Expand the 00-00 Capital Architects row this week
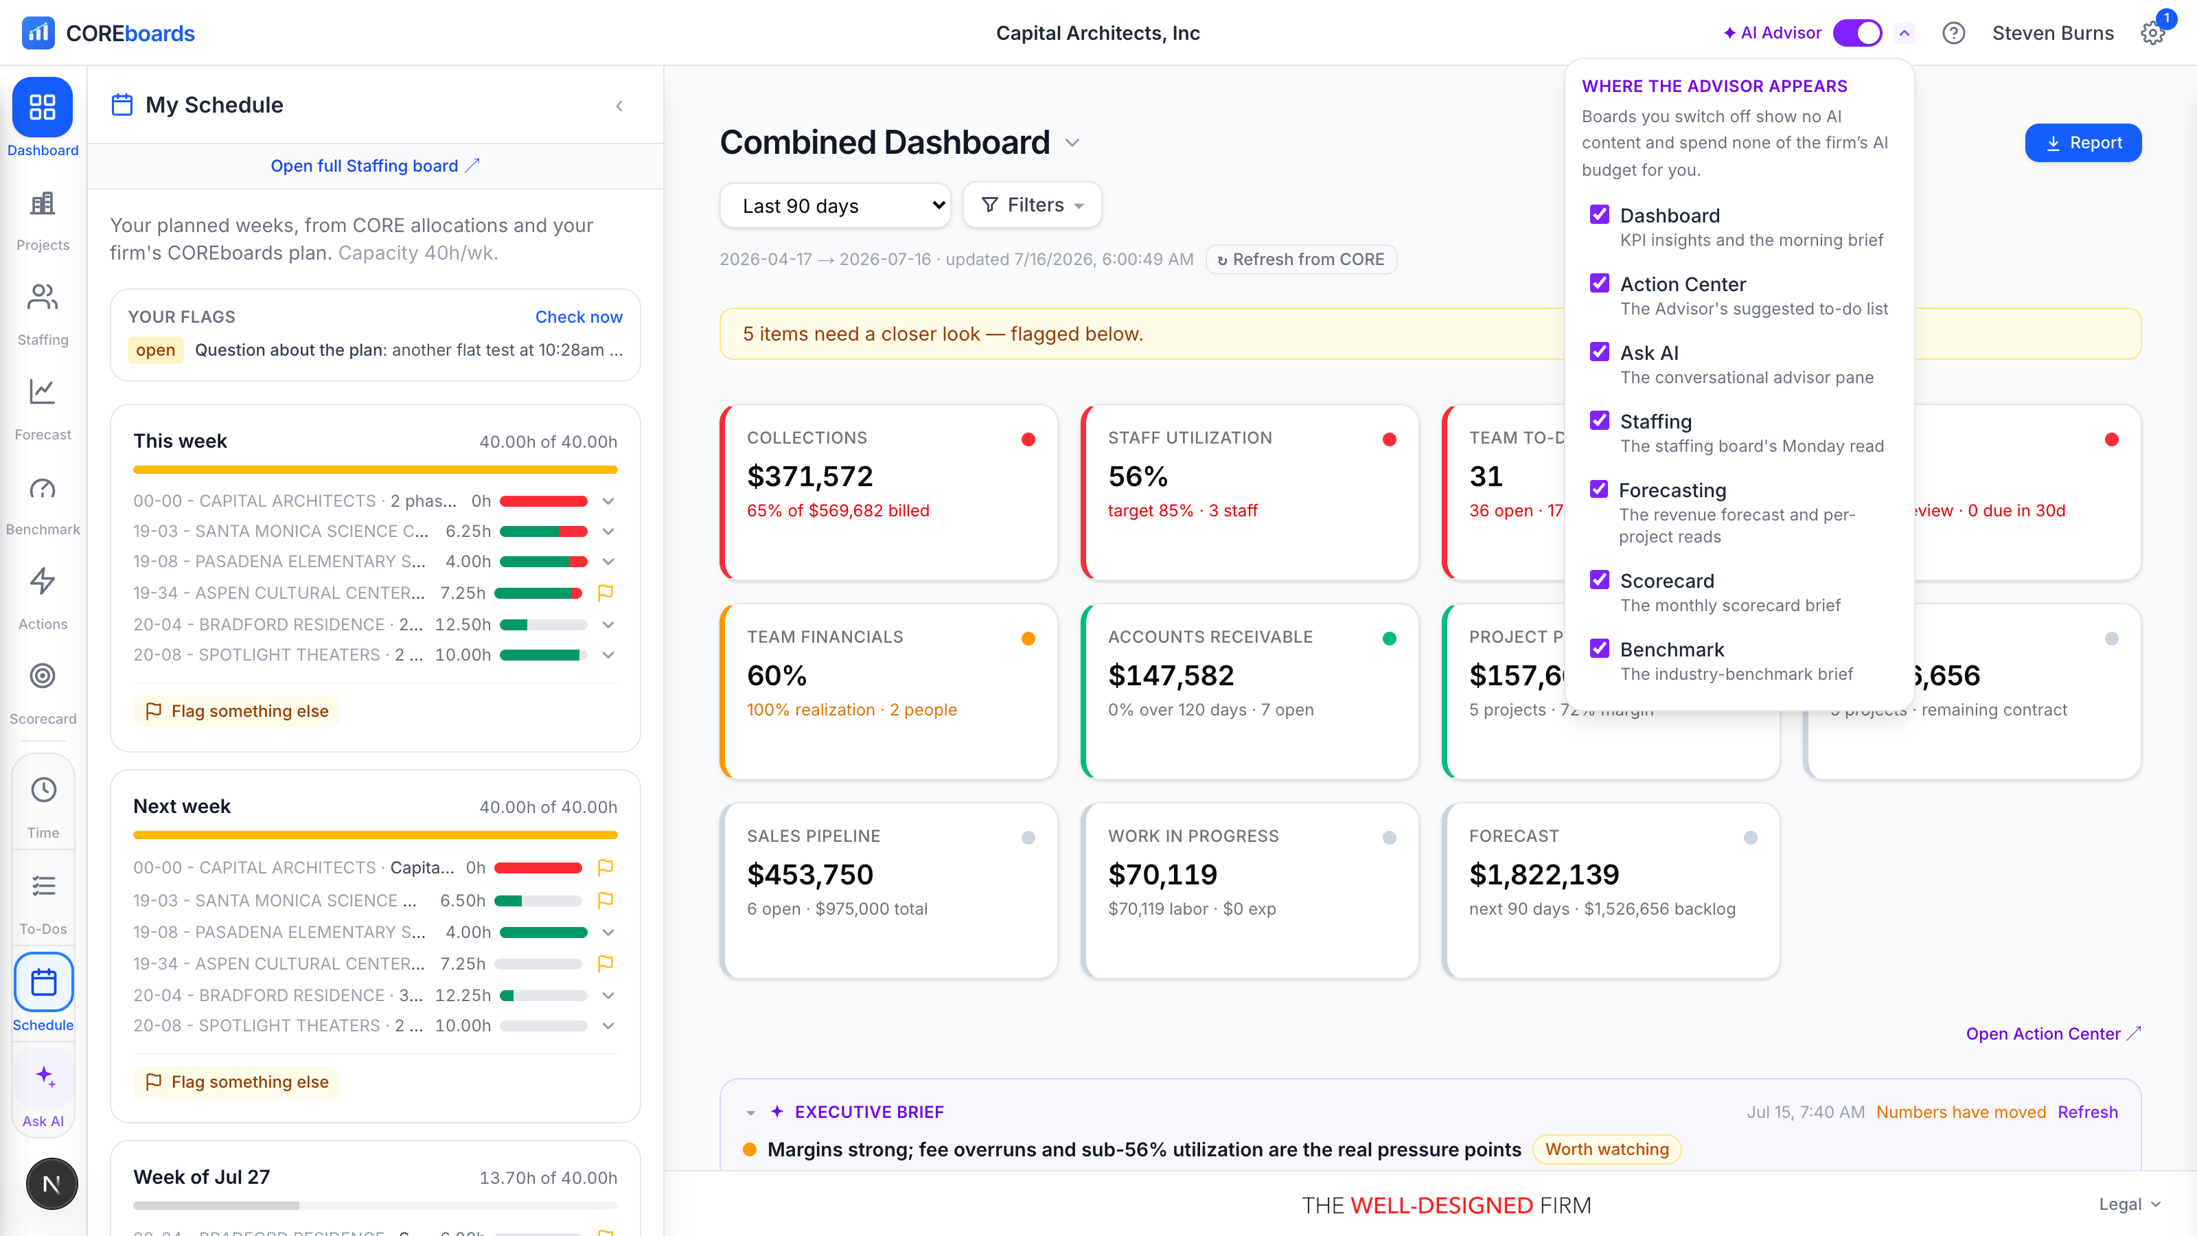The height and width of the screenshot is (1236, 2197). tap(608, 501)
